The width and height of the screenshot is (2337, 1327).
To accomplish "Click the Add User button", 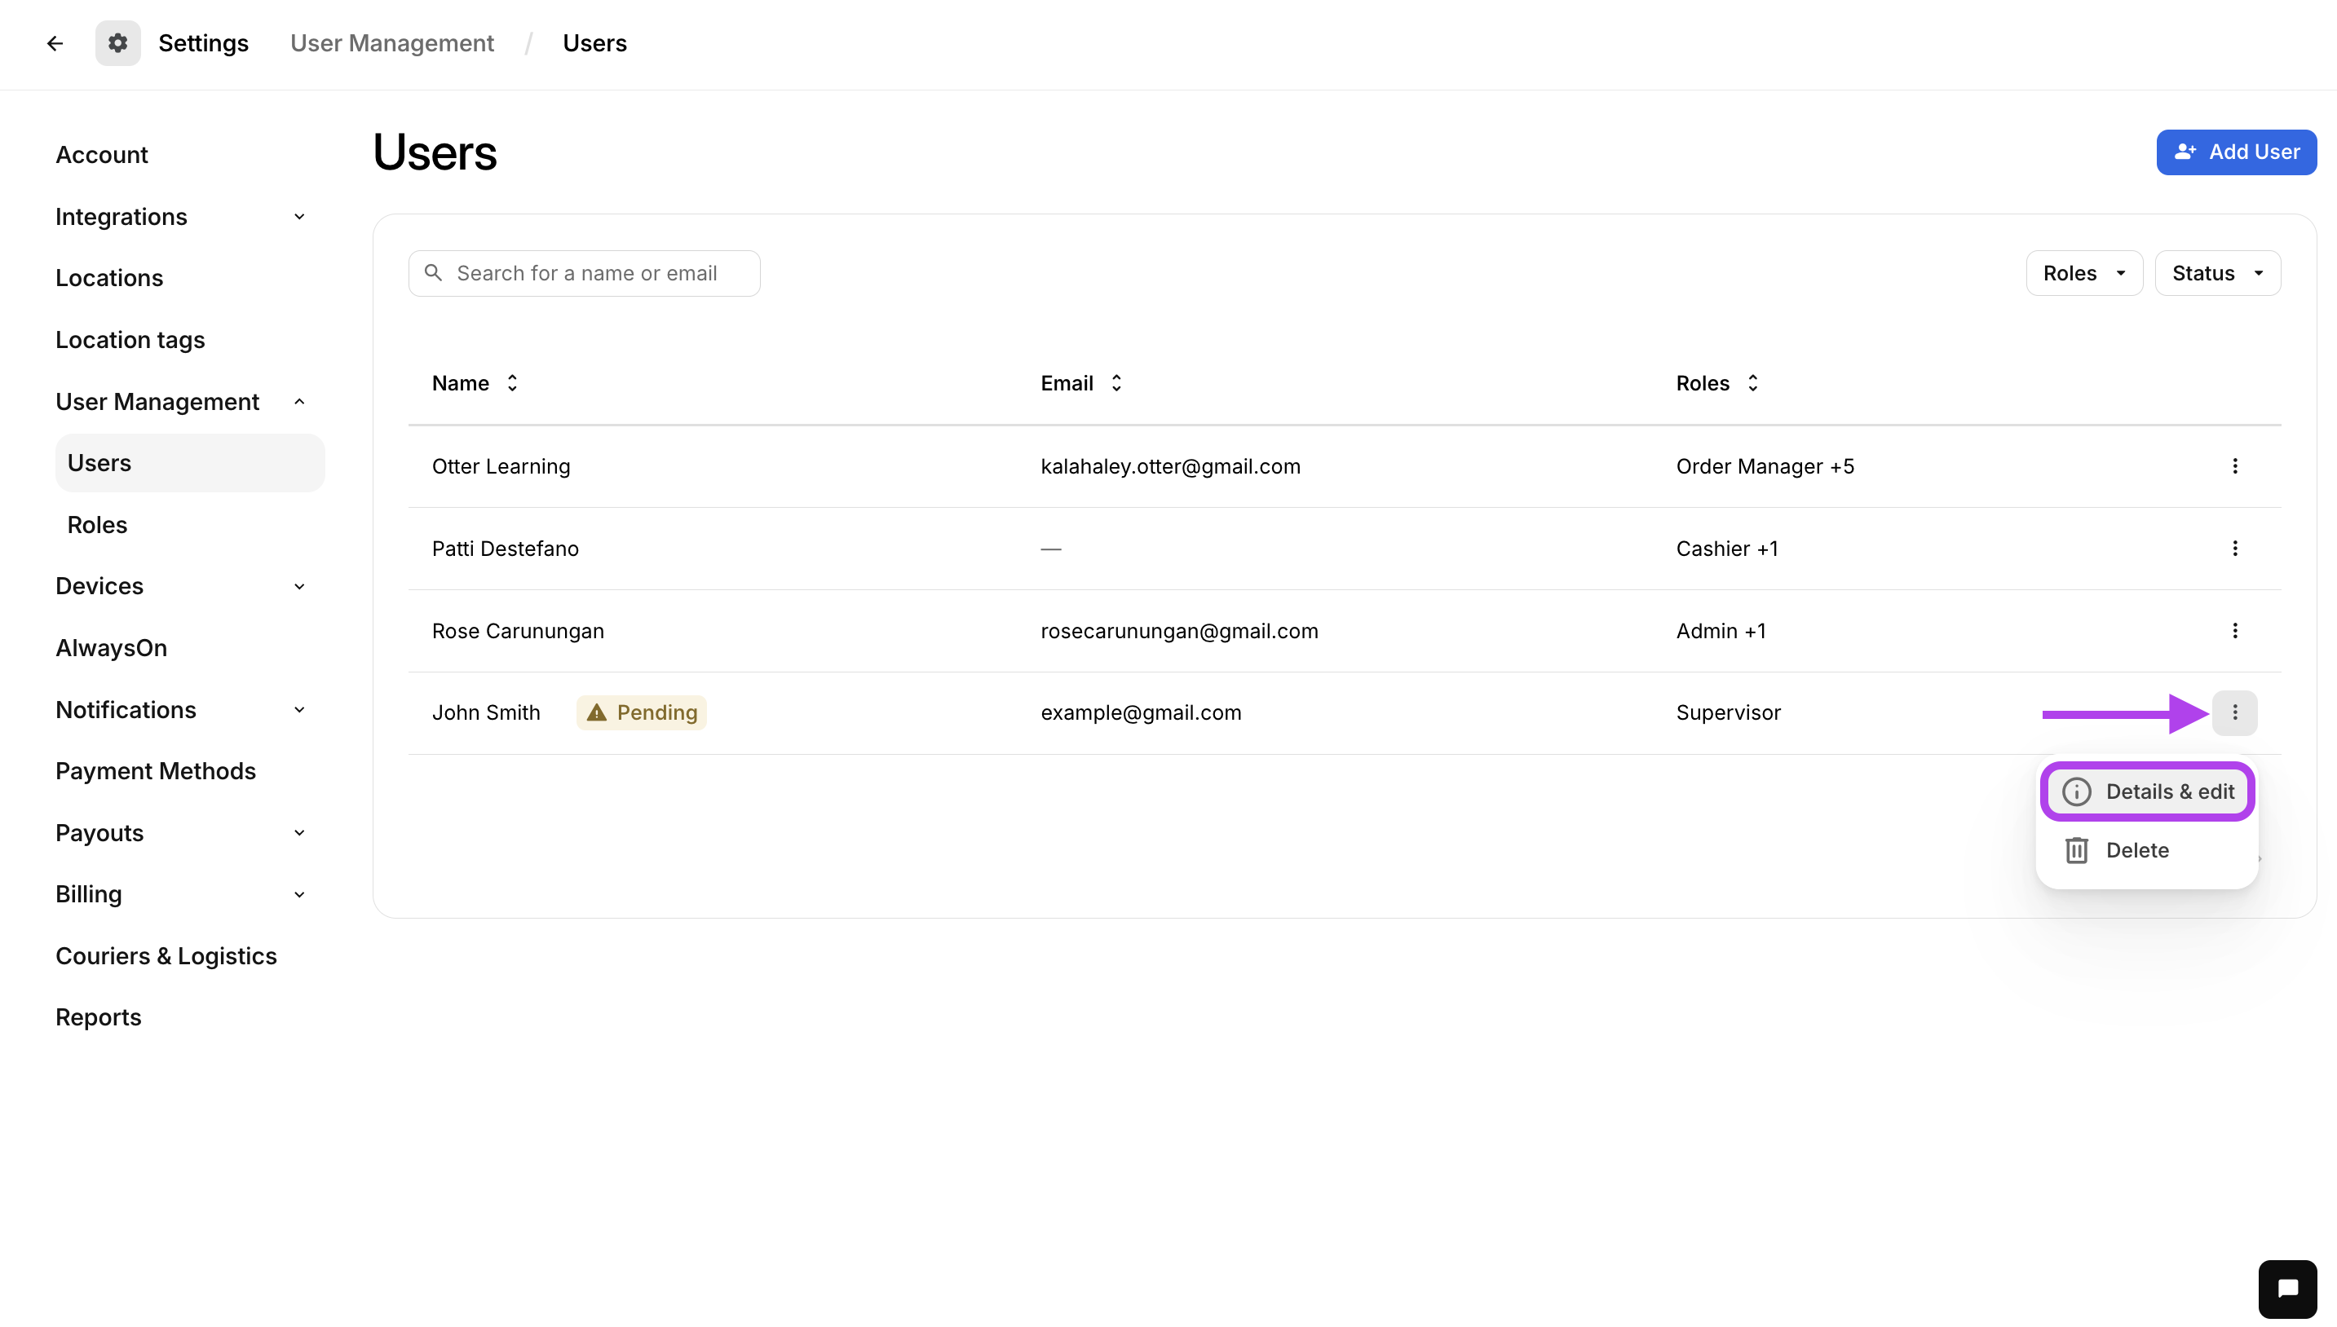I will coord(2236,152).
